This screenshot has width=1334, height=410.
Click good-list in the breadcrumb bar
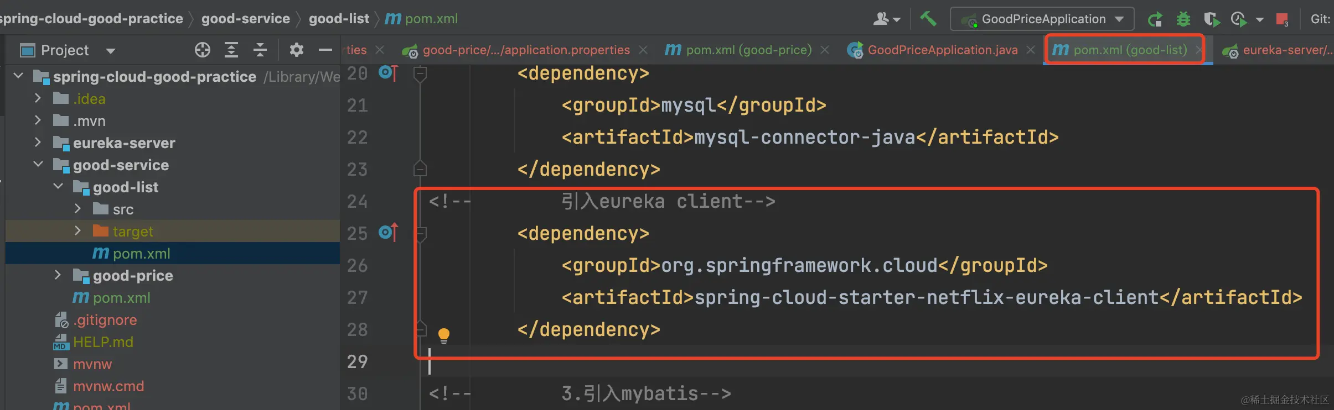point(339,19)
